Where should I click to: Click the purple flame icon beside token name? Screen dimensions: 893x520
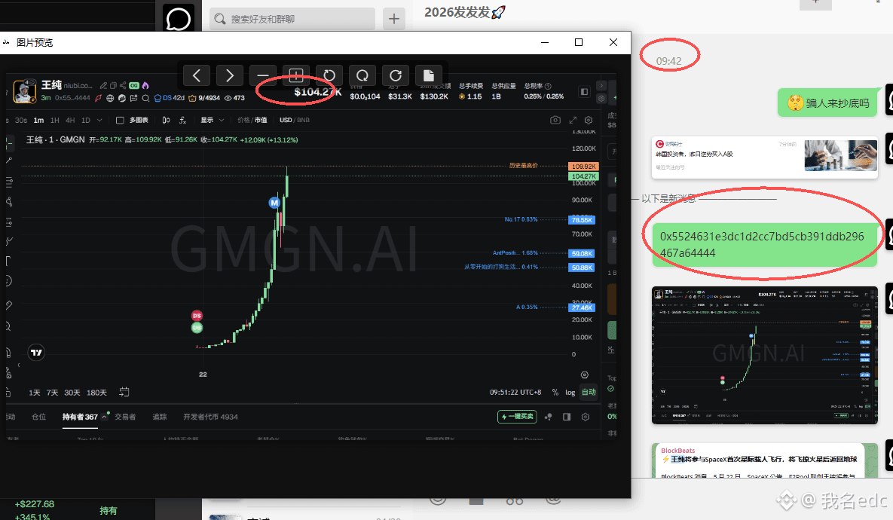tap(145, 85)
